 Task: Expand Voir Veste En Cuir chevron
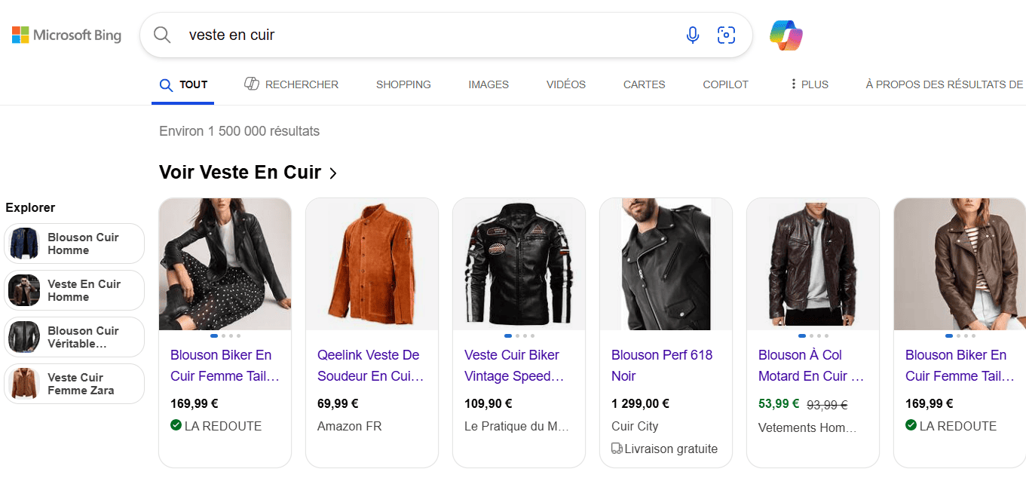click(333, 173)
